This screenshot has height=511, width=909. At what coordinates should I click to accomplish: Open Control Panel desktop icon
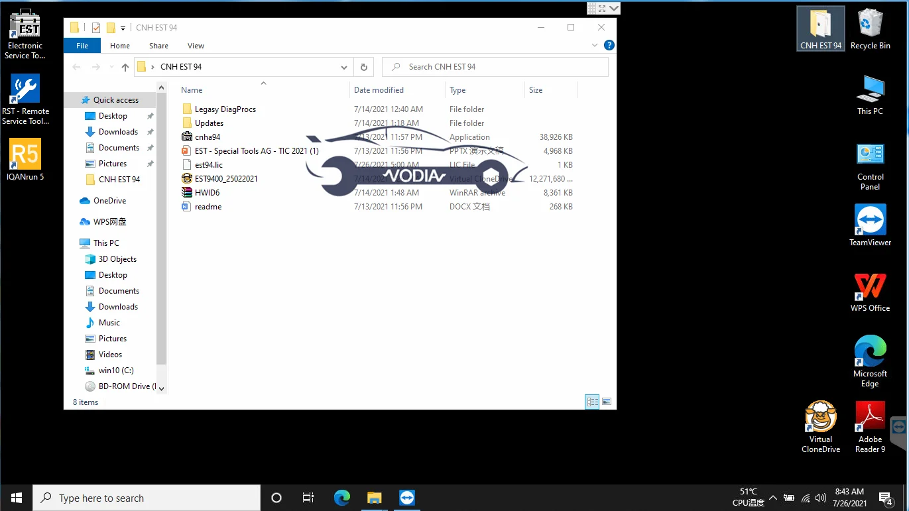[870, 166]
